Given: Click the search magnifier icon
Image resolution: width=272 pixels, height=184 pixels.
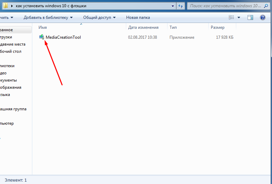Looking at the screenshot, I should click(266, 6).
